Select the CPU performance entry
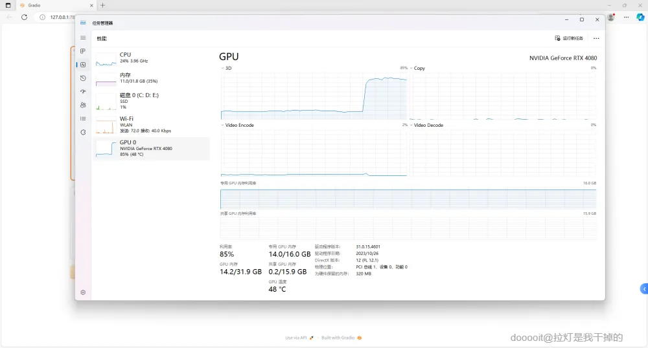 (152, 59)
